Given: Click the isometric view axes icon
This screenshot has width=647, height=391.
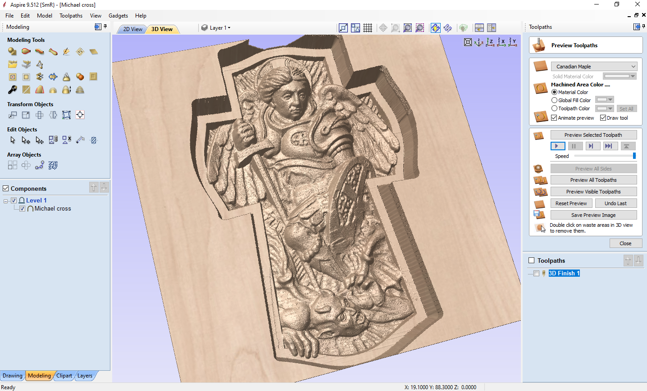Looking at the screenshot, I should (x=478, y=42).
